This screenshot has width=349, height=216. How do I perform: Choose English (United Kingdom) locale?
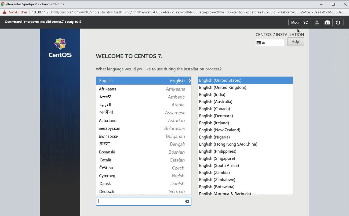(x=245, y=87)
